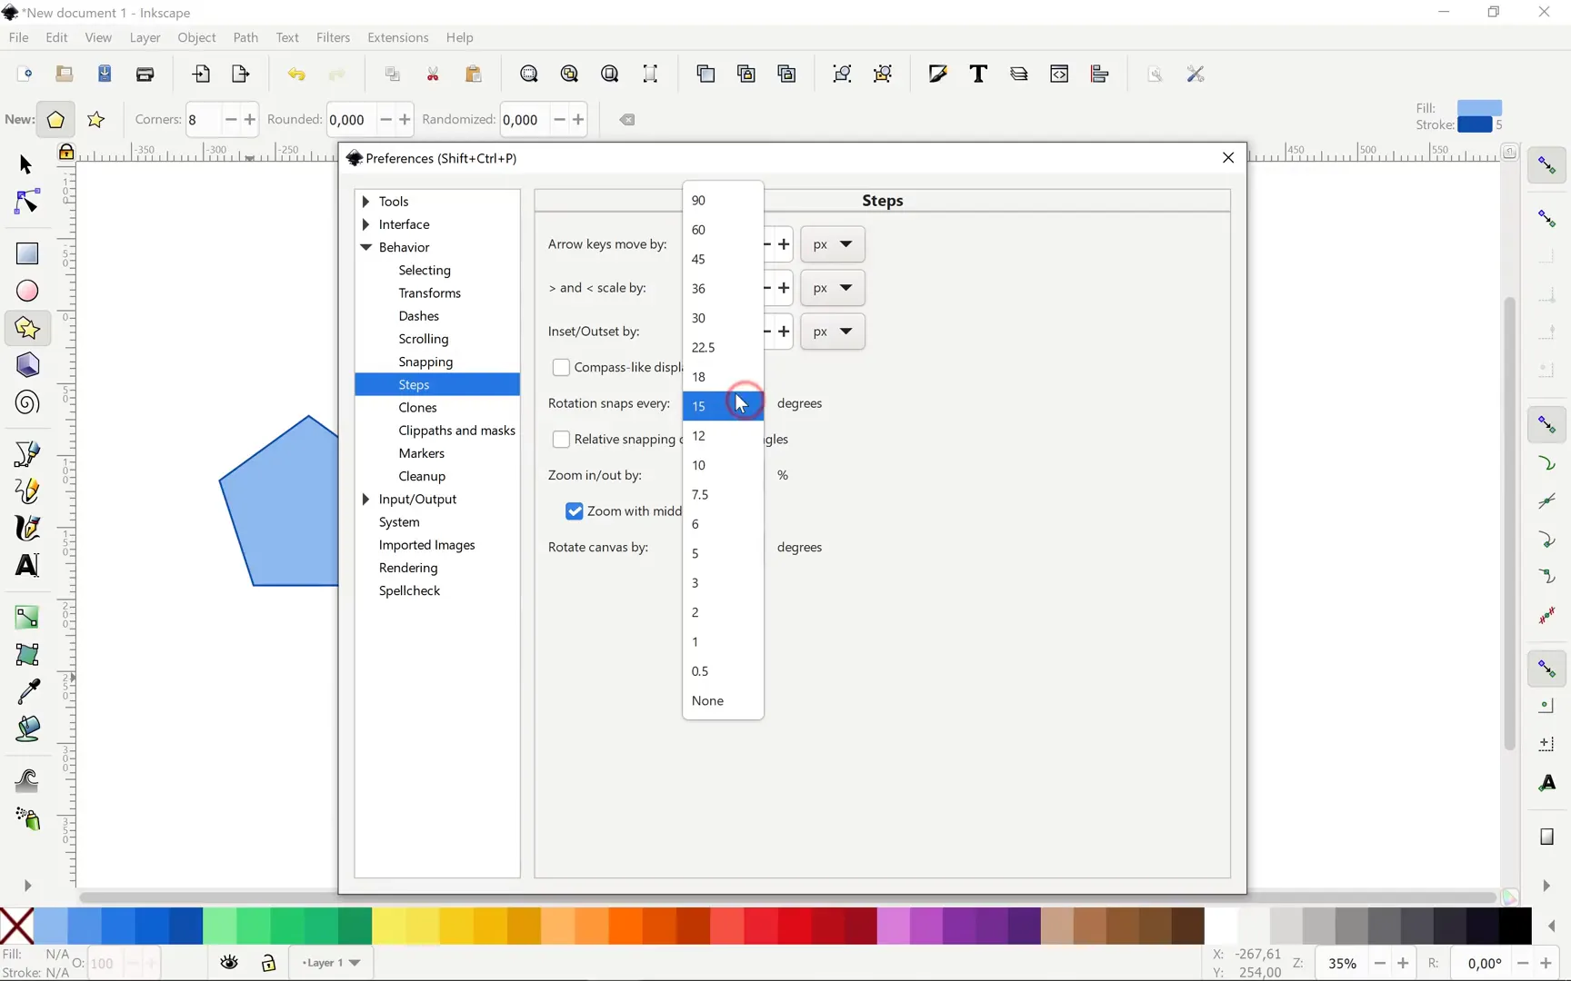Screen dimensions: 1571x981
Task: Select the 3D Box tool
Action: coord(26,364)
